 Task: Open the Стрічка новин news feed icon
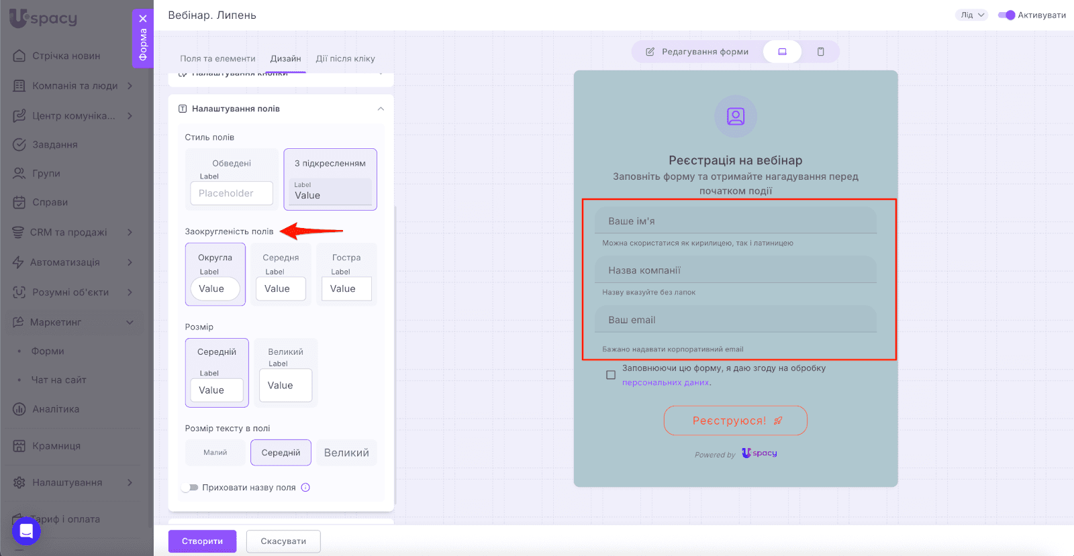point(19,56)
